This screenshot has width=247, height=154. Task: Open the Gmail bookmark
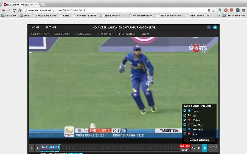tap(64, 16)
